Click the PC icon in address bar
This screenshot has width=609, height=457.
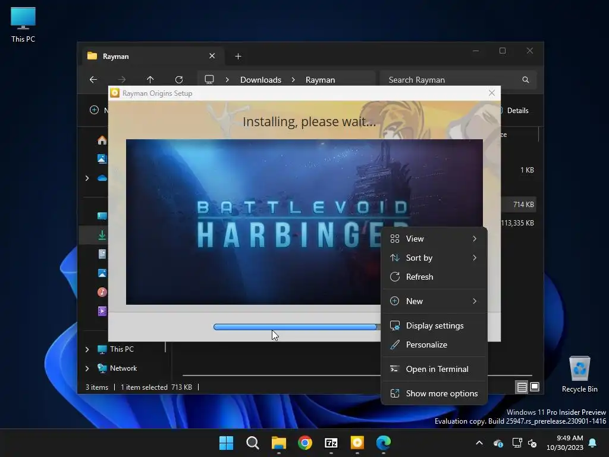pyautogui.click(x=209, y=80)
